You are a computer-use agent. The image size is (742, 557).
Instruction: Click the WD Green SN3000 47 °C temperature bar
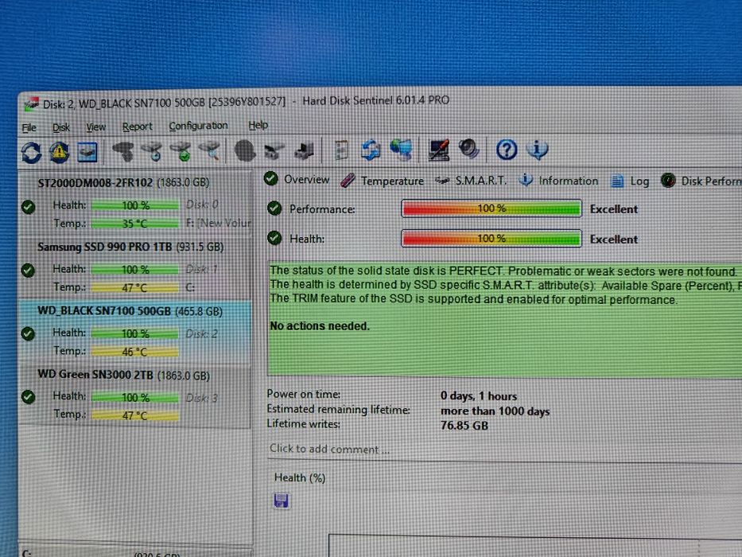point(135,415)
